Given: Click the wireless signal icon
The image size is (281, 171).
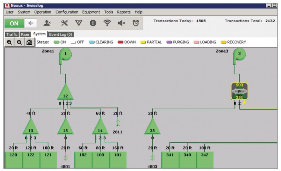Looking at the screenshot, I should 107,23.
